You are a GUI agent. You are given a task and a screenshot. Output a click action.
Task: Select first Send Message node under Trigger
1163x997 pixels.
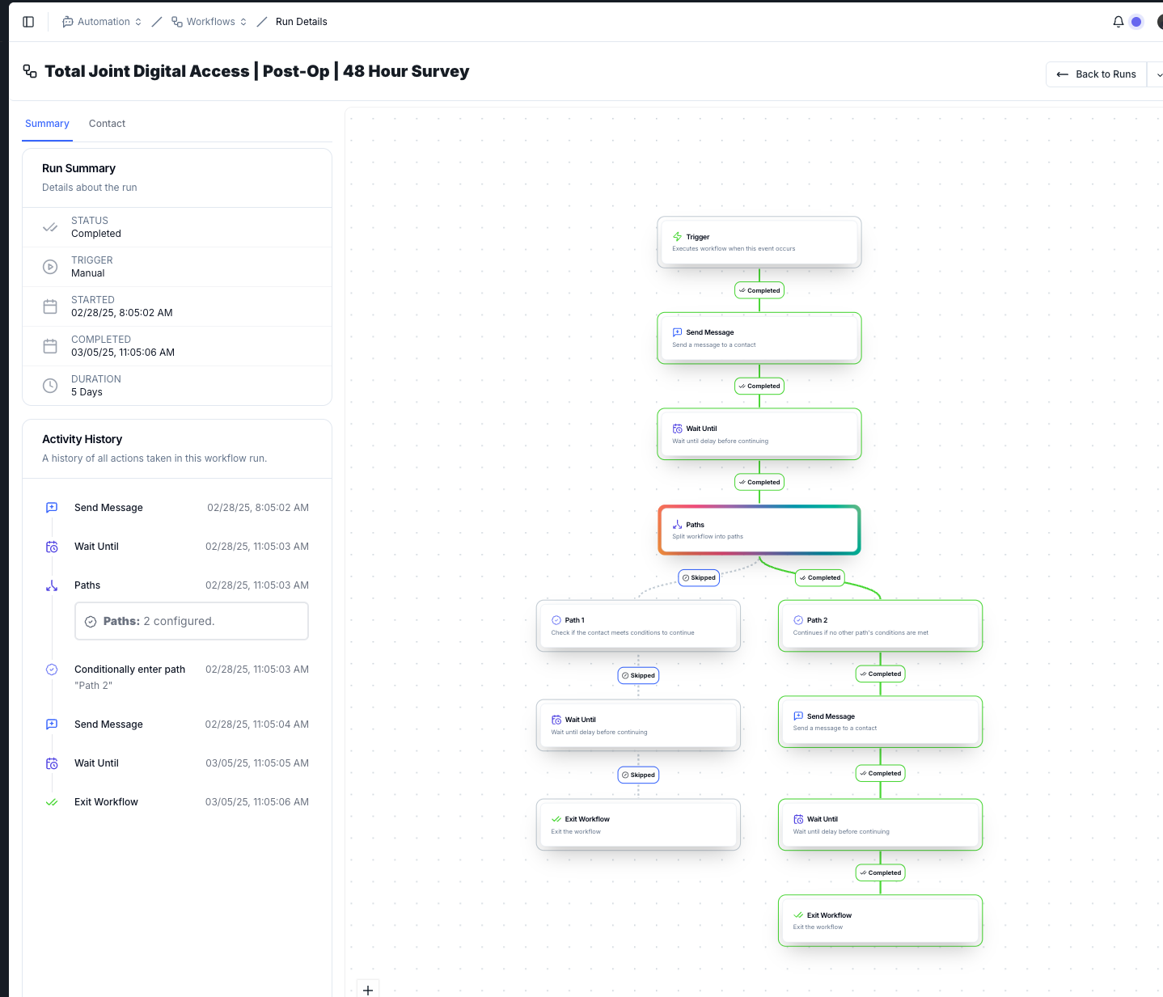759,338
